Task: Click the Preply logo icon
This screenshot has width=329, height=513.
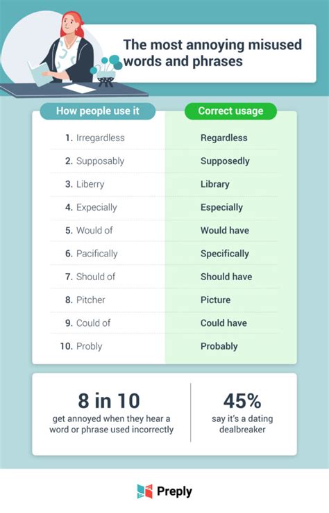Action: click(x=145, y=491)
